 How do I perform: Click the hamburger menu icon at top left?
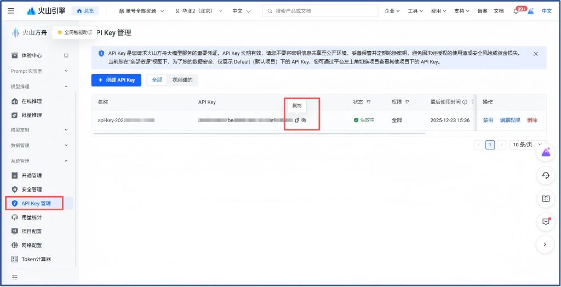[x=11, y=11]
